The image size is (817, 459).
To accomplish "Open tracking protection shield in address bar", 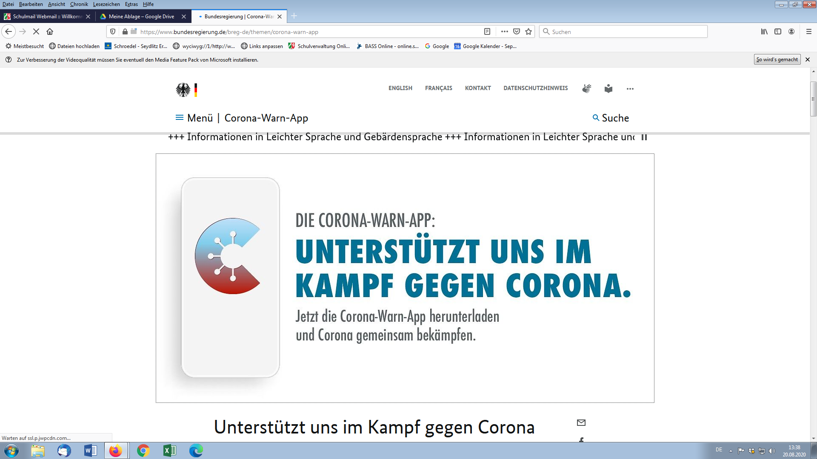I will pyautogui.click(x=113, y=31).
